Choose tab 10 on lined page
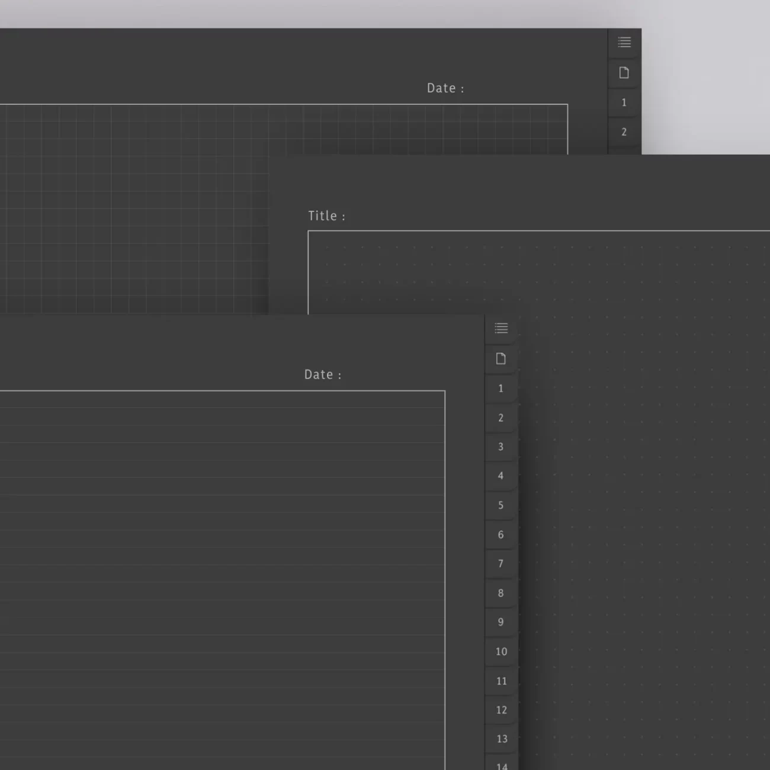The image size is (770, 770). [x=501, y=652]
